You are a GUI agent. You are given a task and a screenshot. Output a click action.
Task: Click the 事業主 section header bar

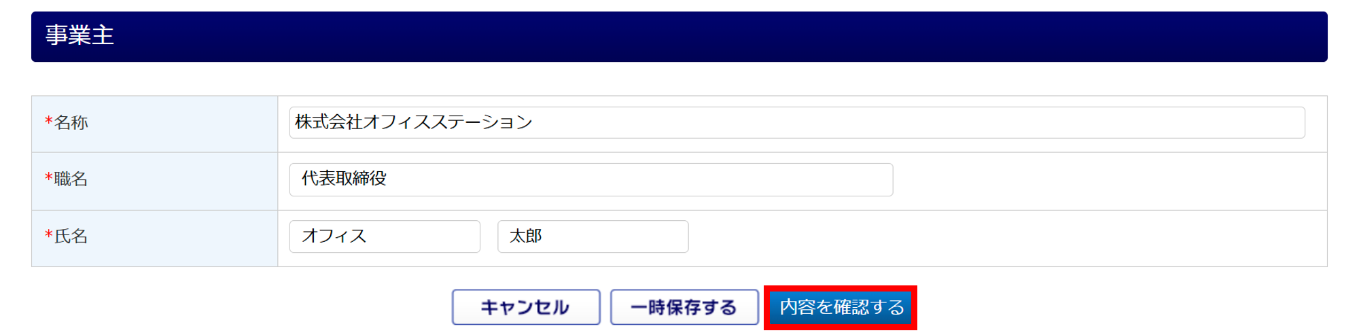[679, 37]
